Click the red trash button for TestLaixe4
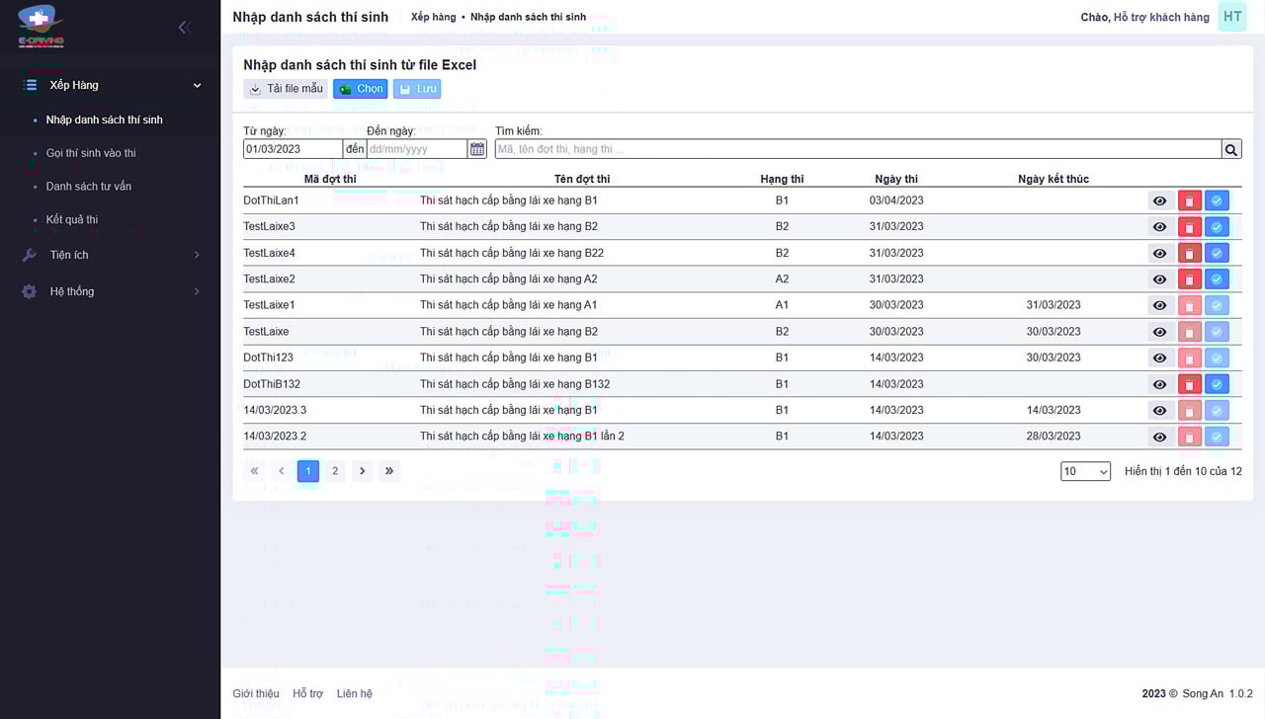Image resolution: width=1265 pixels, height=719 pixels. pos(1189,254)
